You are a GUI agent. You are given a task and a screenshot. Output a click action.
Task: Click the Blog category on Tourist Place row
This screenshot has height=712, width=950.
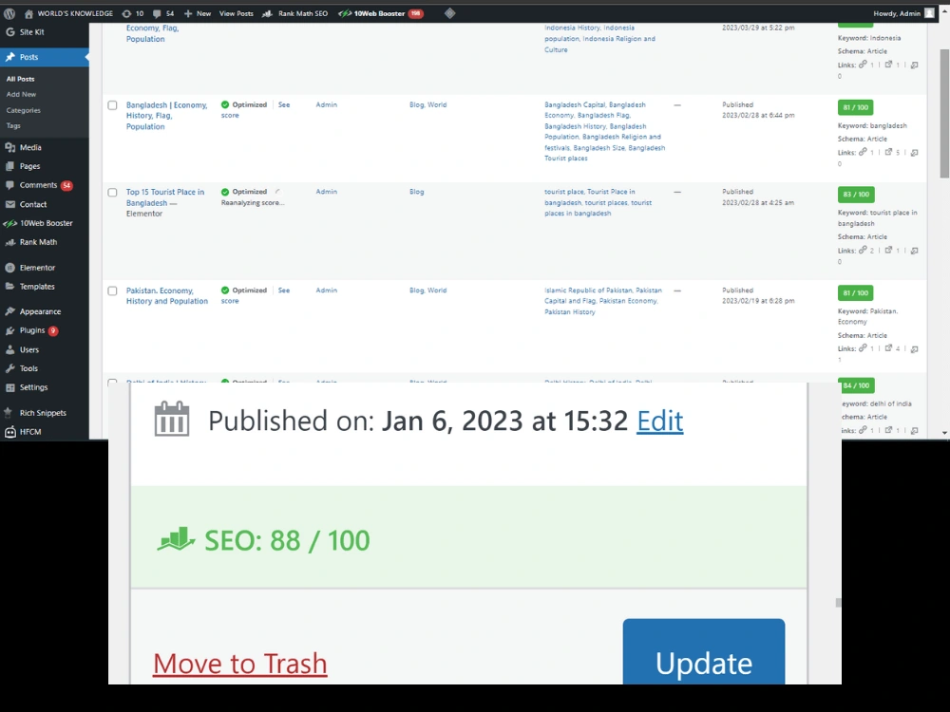click(417, 192)
